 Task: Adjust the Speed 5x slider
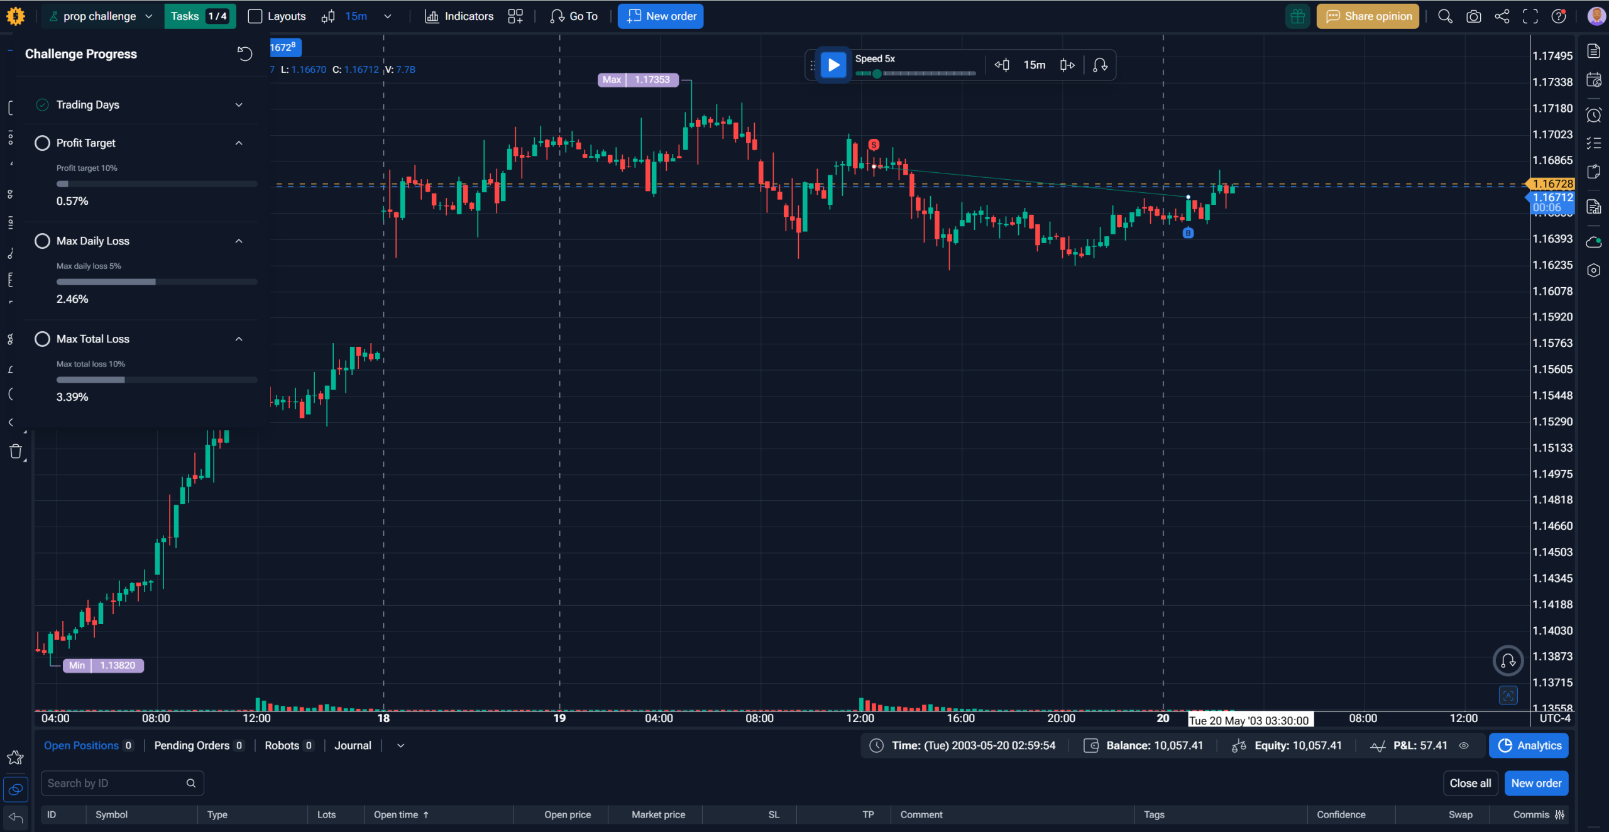click(915, 74)
